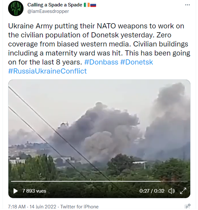
Task: Click the Russian flag emoji beside the name
Action: tap(93, 5)
